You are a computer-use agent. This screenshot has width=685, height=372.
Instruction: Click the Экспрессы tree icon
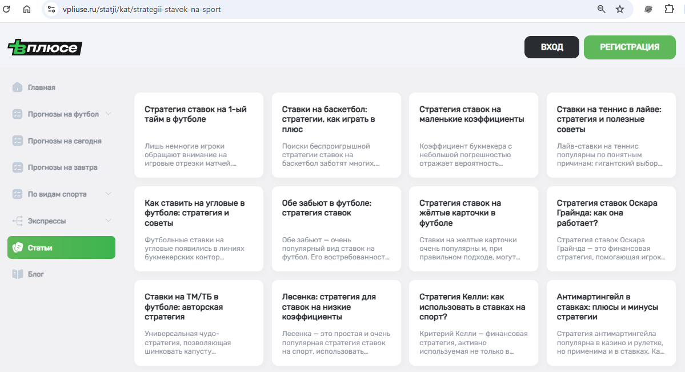(17, 221)
